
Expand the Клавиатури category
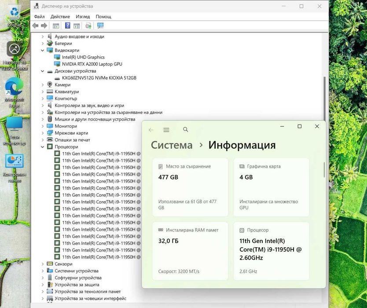(x=42, y=92)
